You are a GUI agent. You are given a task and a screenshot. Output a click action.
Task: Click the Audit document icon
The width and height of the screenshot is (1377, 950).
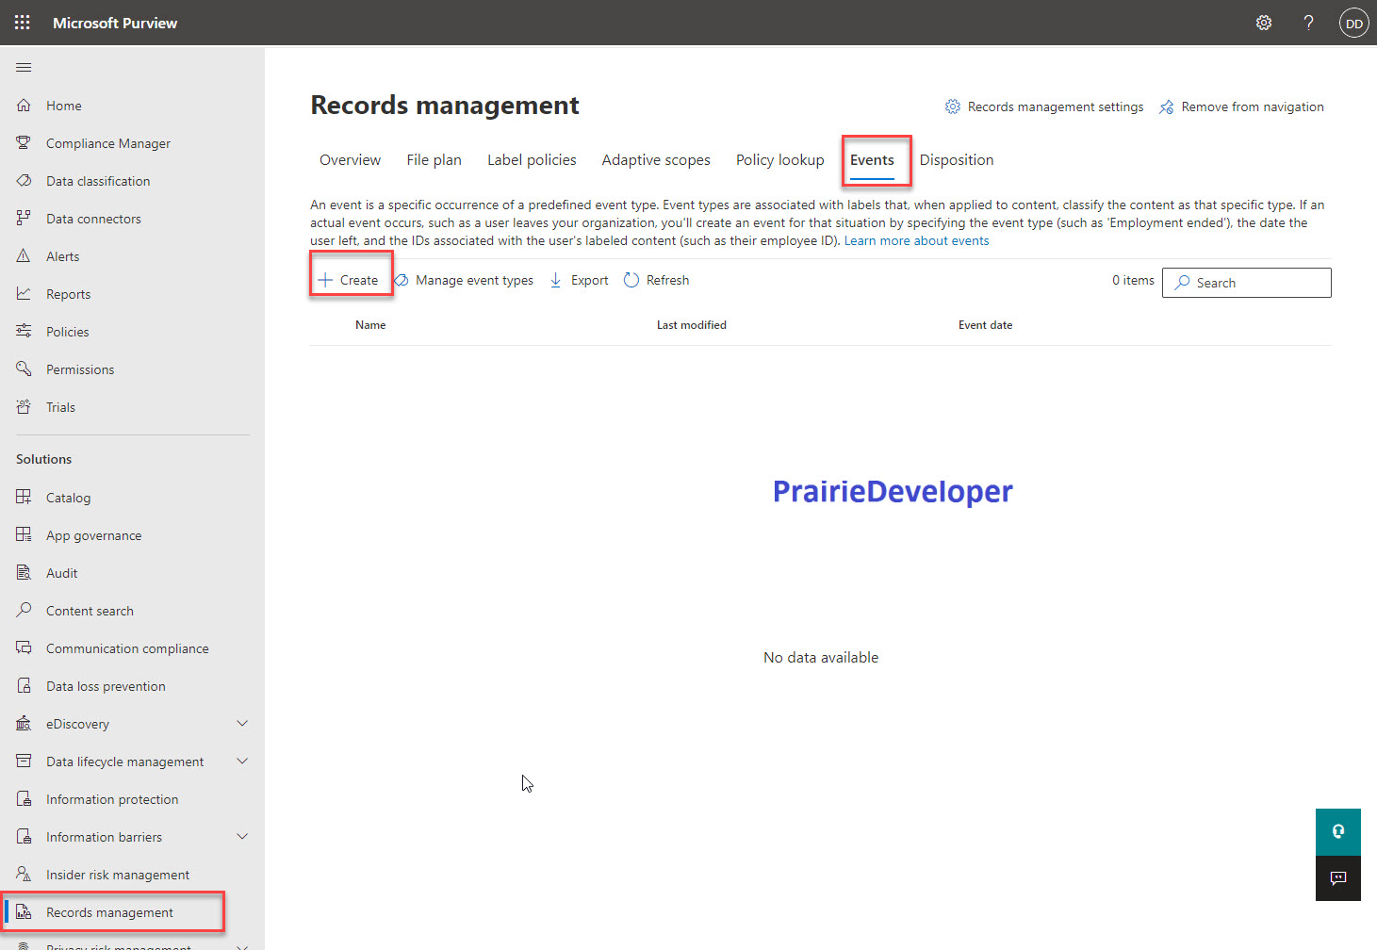pos(24,573)
